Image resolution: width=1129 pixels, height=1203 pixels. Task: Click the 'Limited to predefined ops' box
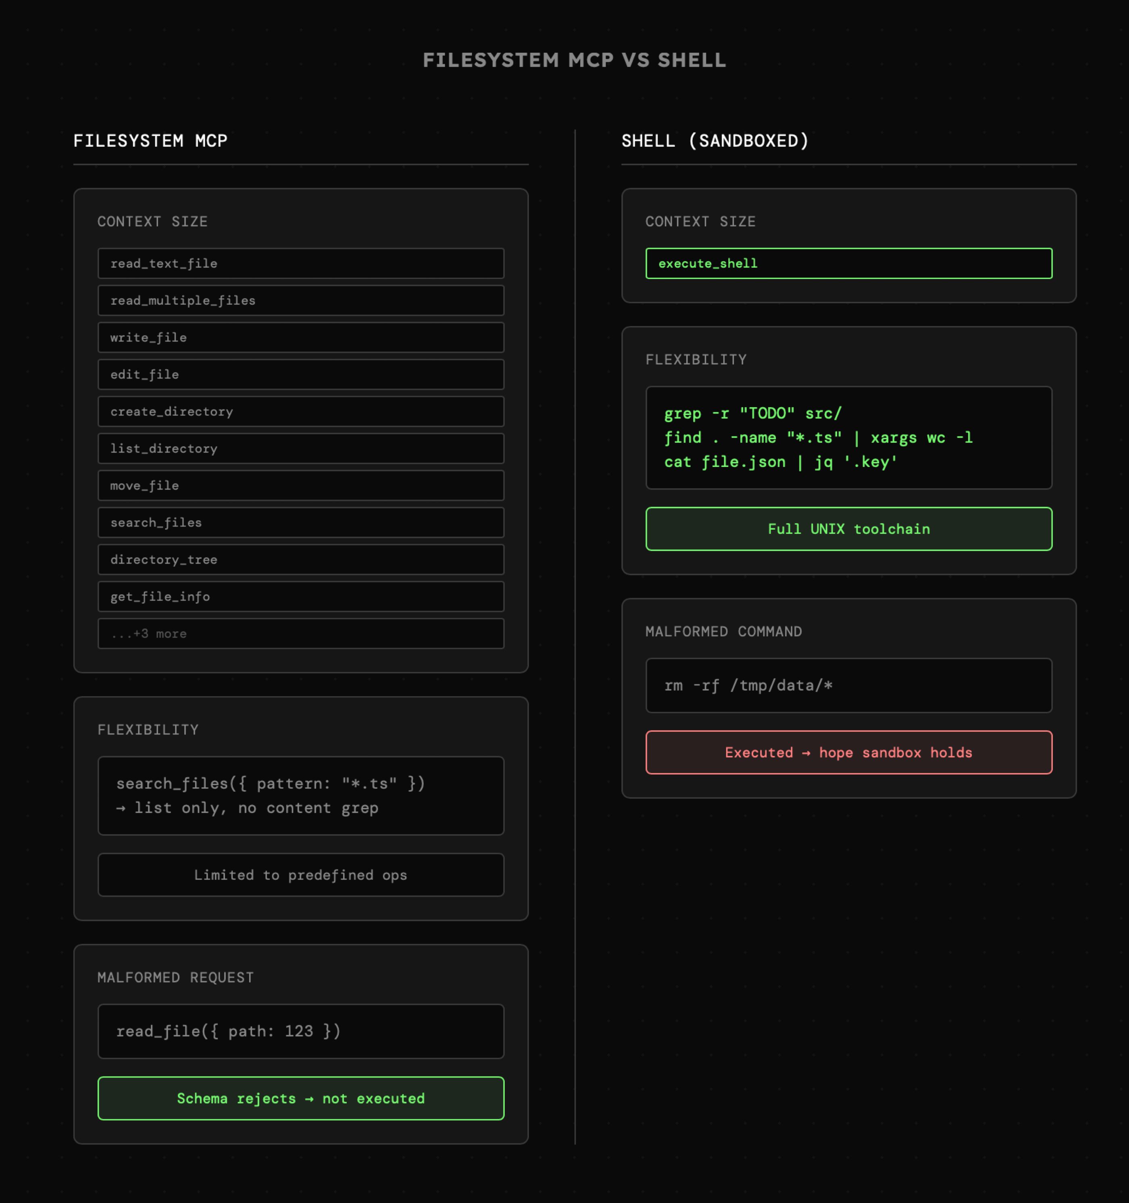[301, 875]
